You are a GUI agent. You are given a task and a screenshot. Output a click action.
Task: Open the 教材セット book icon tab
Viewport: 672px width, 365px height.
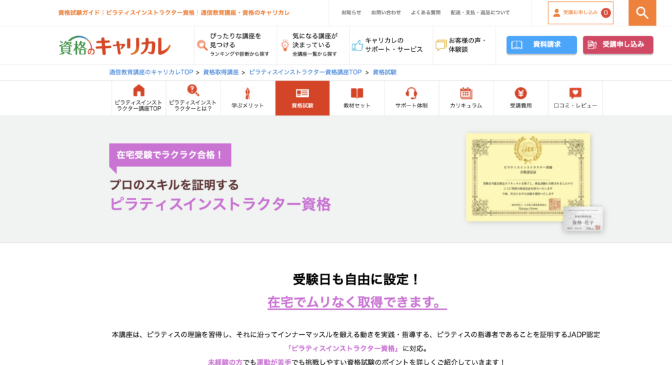(x=356, y=98)
